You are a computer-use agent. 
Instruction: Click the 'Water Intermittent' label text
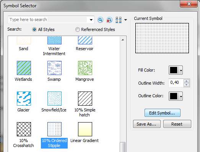pyautogui.click(x=54, y=51)
